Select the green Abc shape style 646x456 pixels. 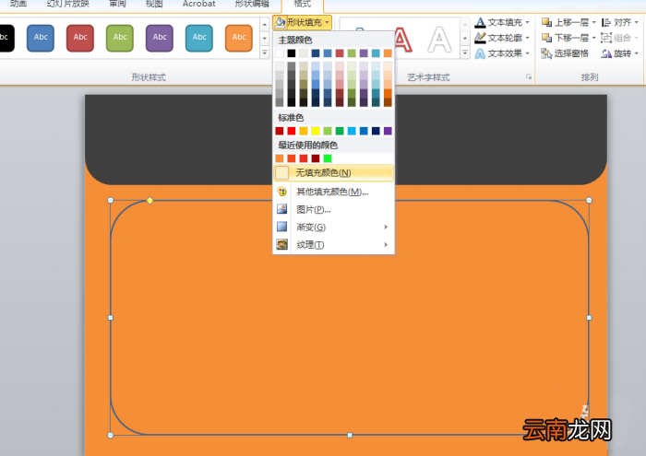tap(119, 38)
